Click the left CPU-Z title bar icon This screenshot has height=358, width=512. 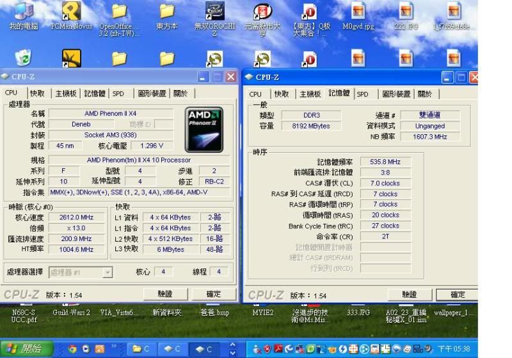coord(5,77)
